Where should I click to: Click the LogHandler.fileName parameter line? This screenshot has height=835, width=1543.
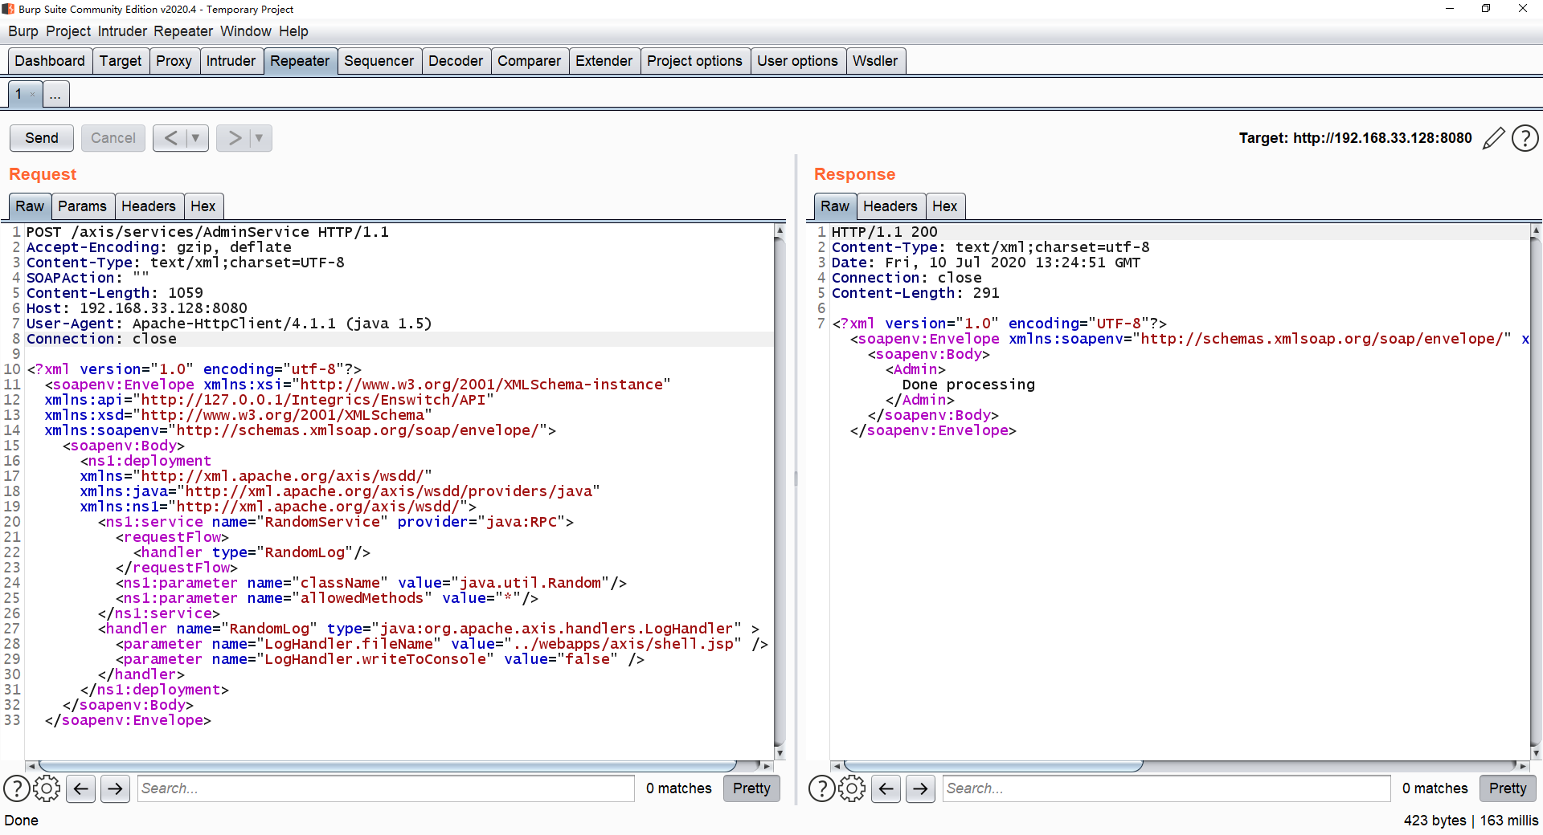pyautogui.click(x=441, y=644)
